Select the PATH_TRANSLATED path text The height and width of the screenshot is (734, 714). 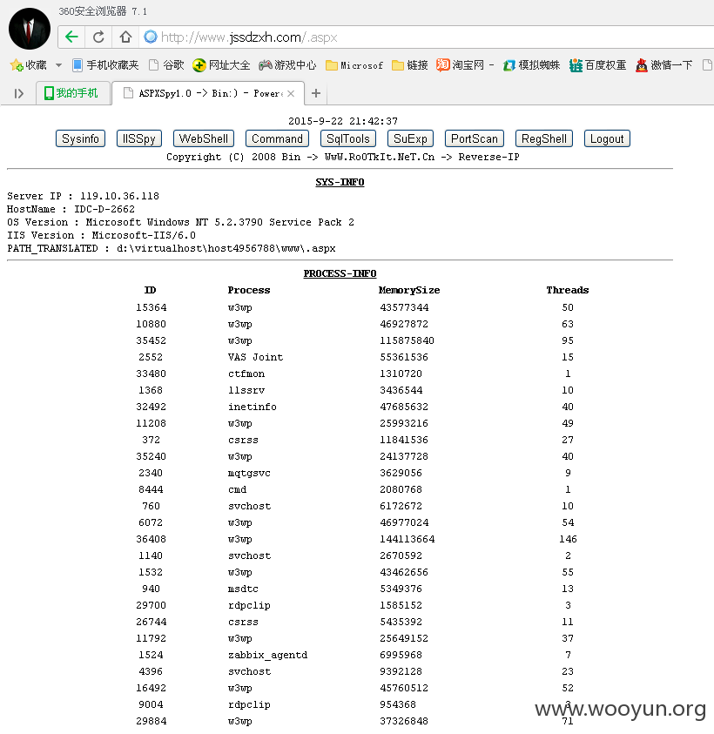point(172,248)
